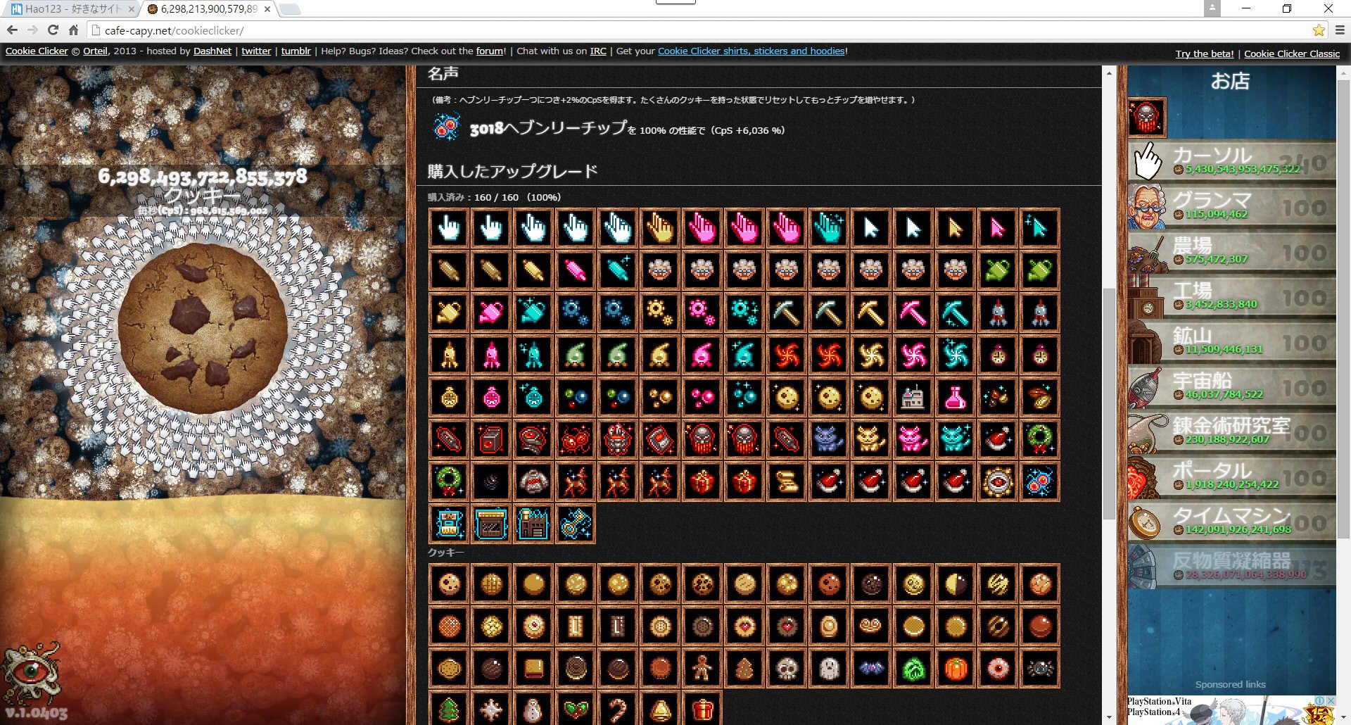Viewport: 1351px width, 725px height.
Task: Open the Chrome menu button
Action: point(1340,30)
